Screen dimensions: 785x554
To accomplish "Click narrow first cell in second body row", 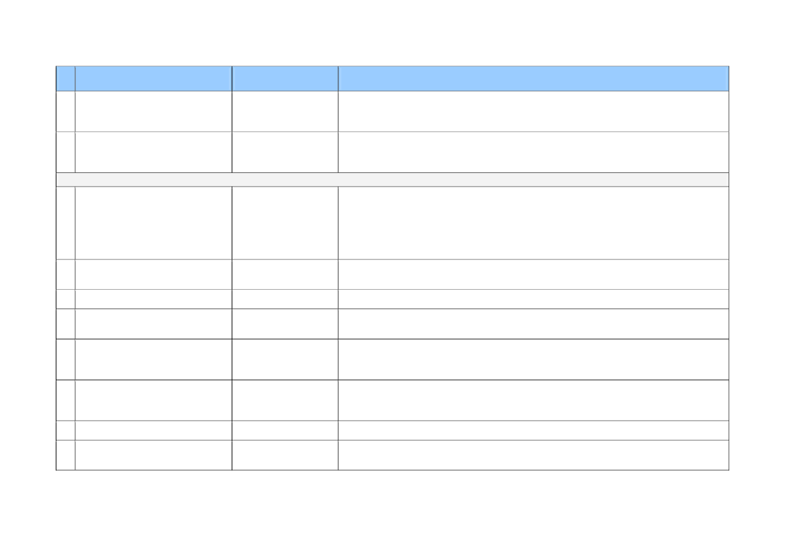I will pos(66,152).
